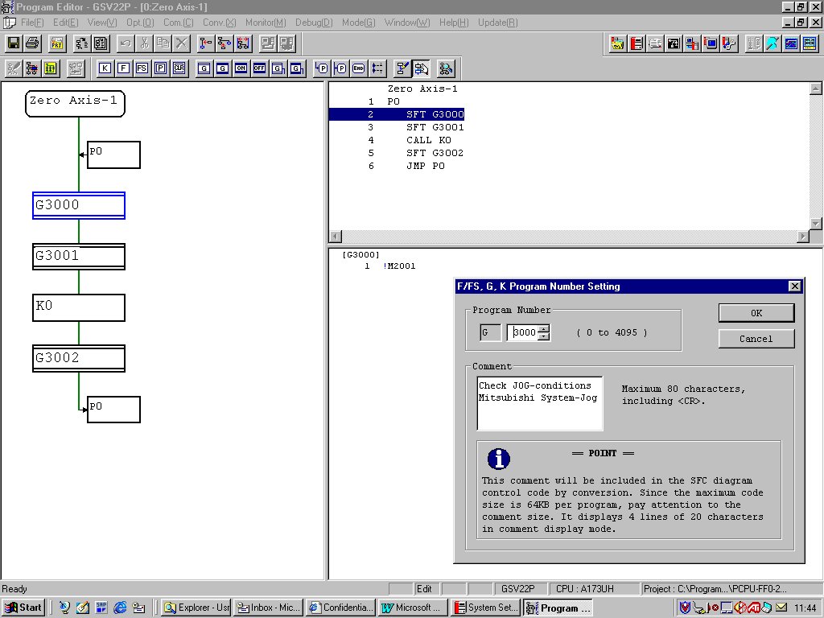Open the Windows Start menu

(23, 608)
